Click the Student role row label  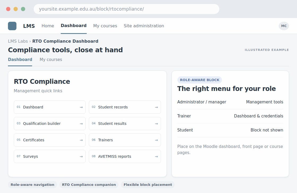185,130
